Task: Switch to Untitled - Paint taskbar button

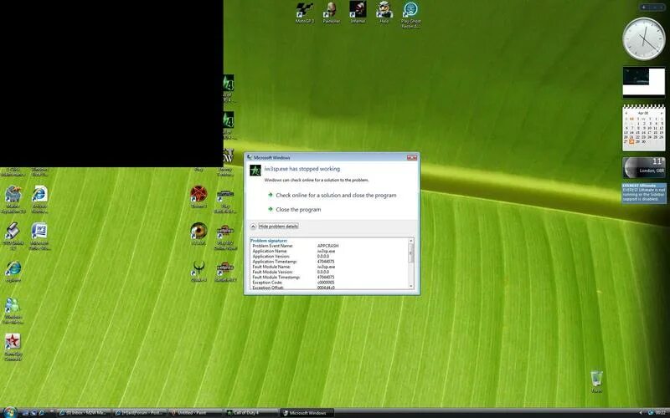Action: click(195, 413)
